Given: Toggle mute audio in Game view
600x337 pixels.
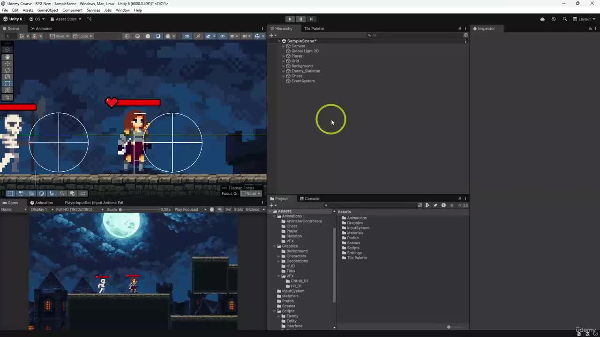Looking at the screenshot, I should click(x=221, y=209).
